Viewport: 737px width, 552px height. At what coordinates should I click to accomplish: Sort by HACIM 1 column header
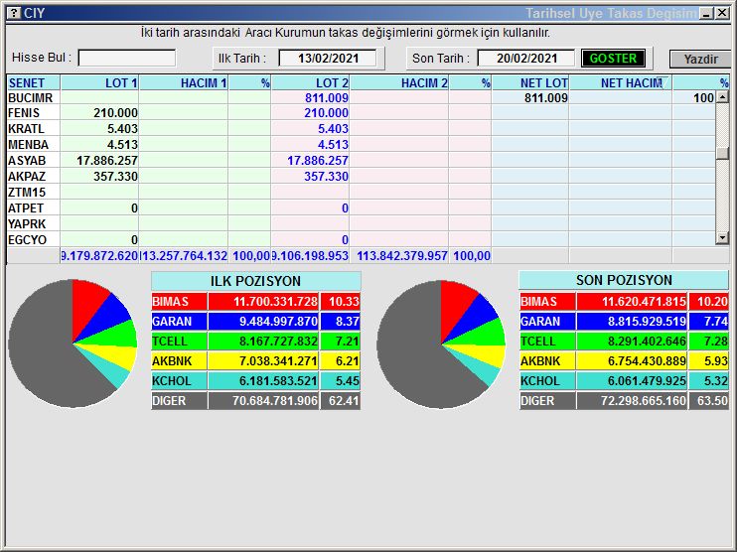pyautogui.click(x=184, y=82)
